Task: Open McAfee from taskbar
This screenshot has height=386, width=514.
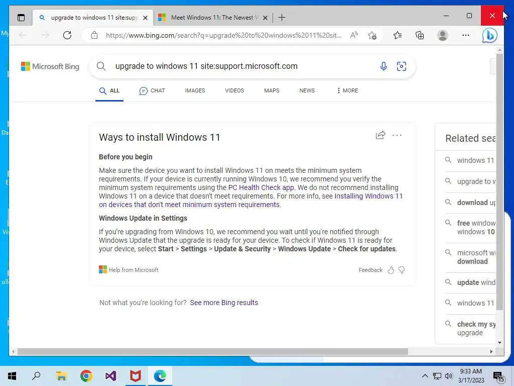Action: pos(135,376)
